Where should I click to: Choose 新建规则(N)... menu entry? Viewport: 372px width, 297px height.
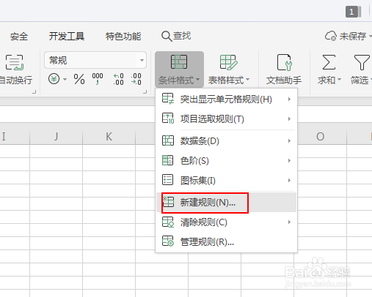click(226, 203)
